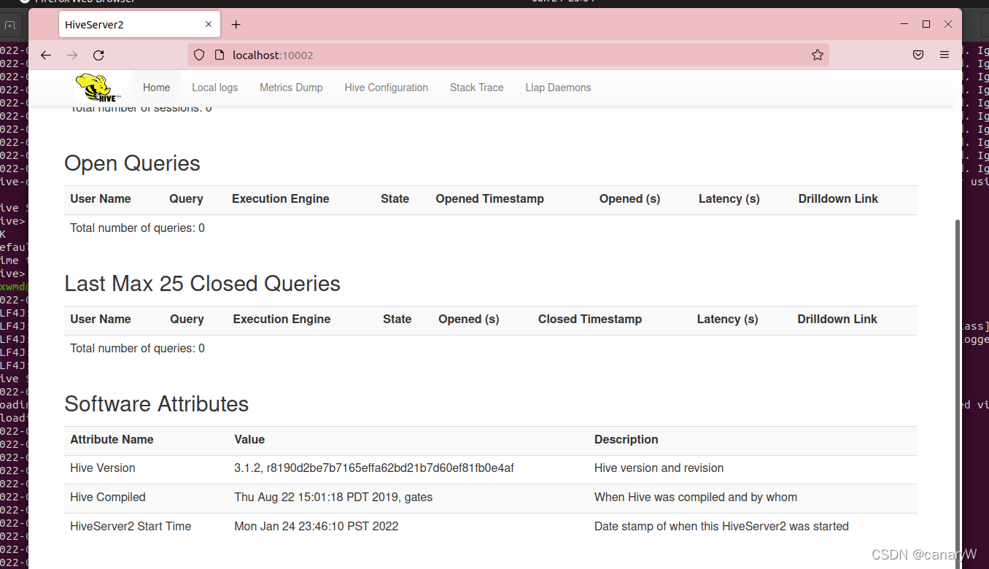Viewport: 989px width, 569px height.
Task: Click the Hive Version attribute name
Action: click(103, 468)
